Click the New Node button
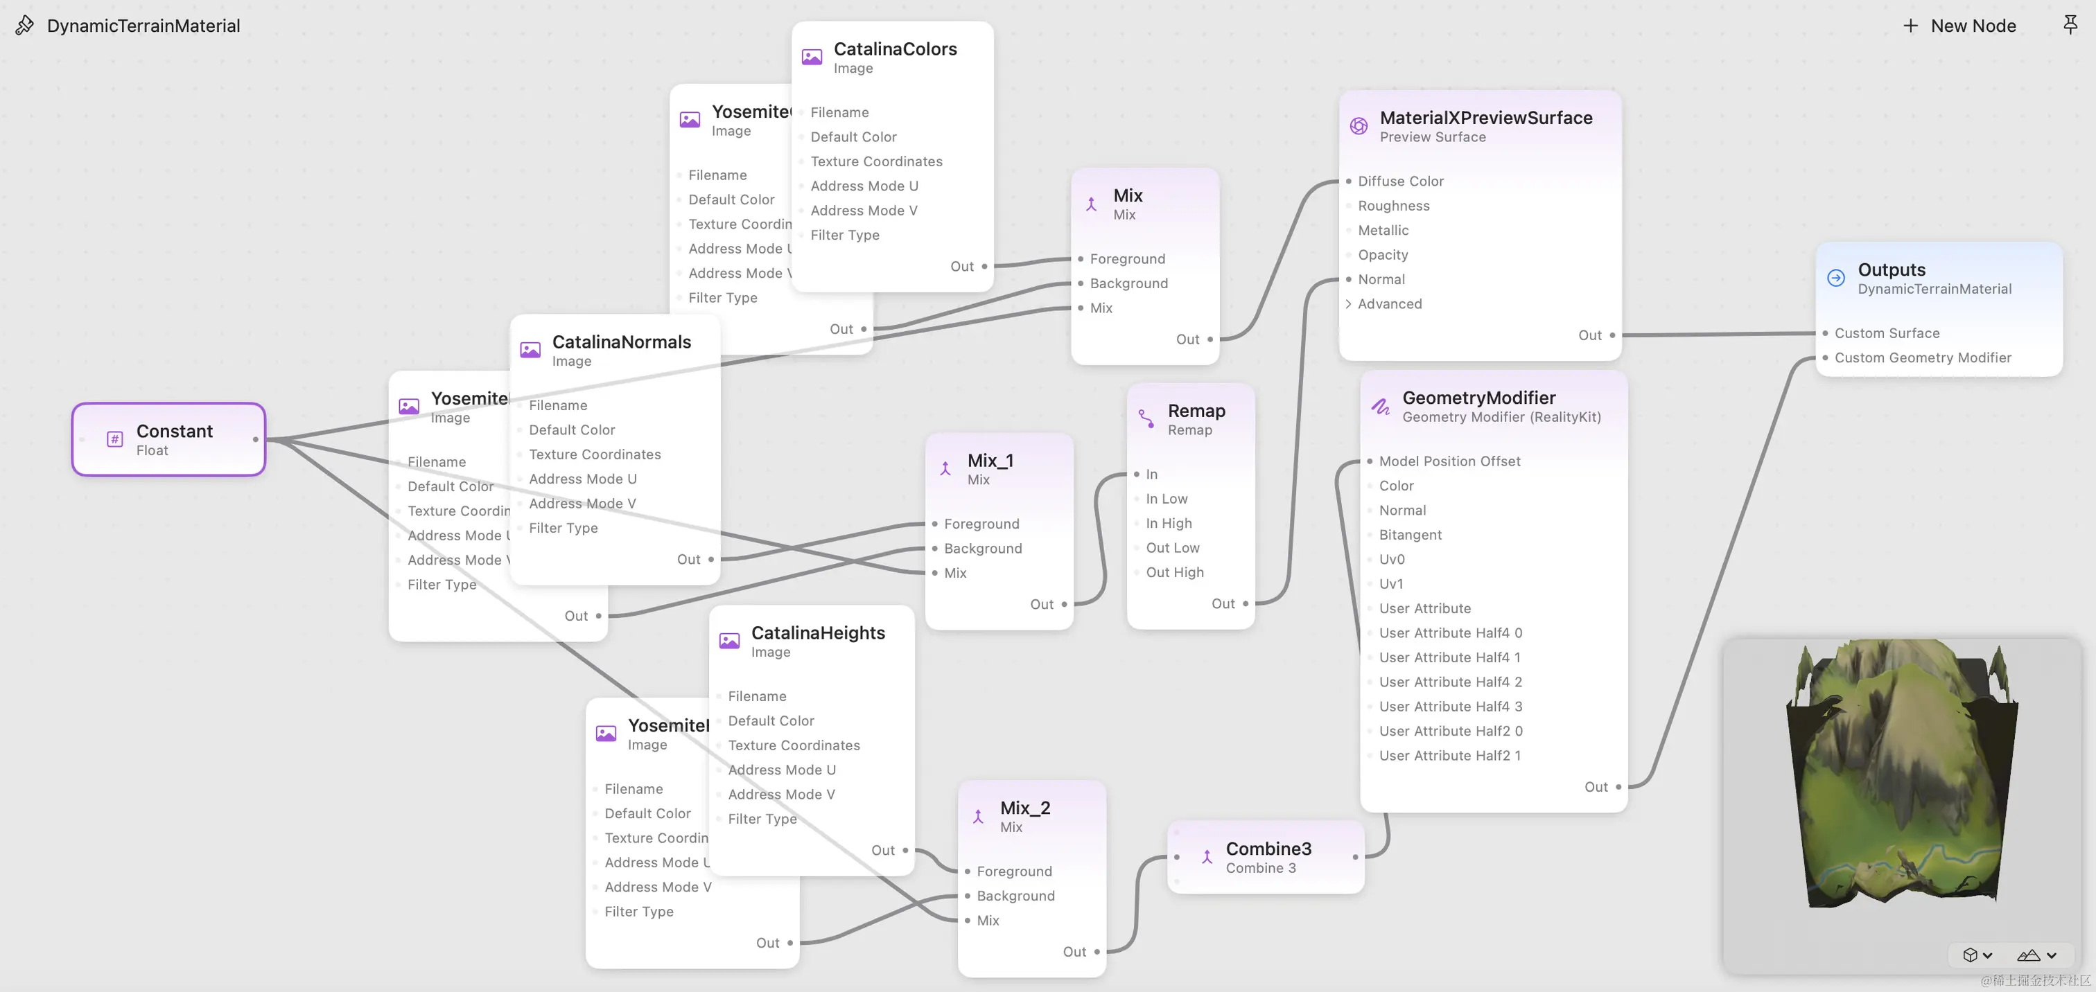2096x992 pixels. 1959,26
